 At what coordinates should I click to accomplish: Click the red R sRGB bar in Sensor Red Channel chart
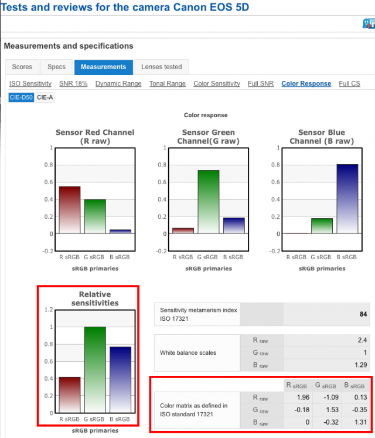coord(70,210)
